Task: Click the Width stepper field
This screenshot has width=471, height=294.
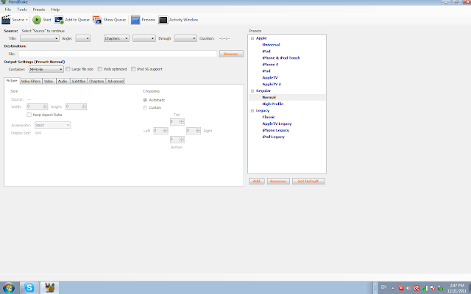Action: [x=38, y=107]
